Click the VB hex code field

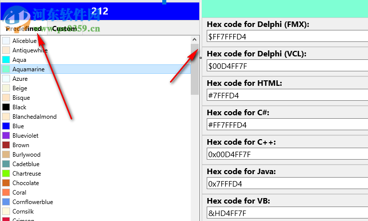287,213
